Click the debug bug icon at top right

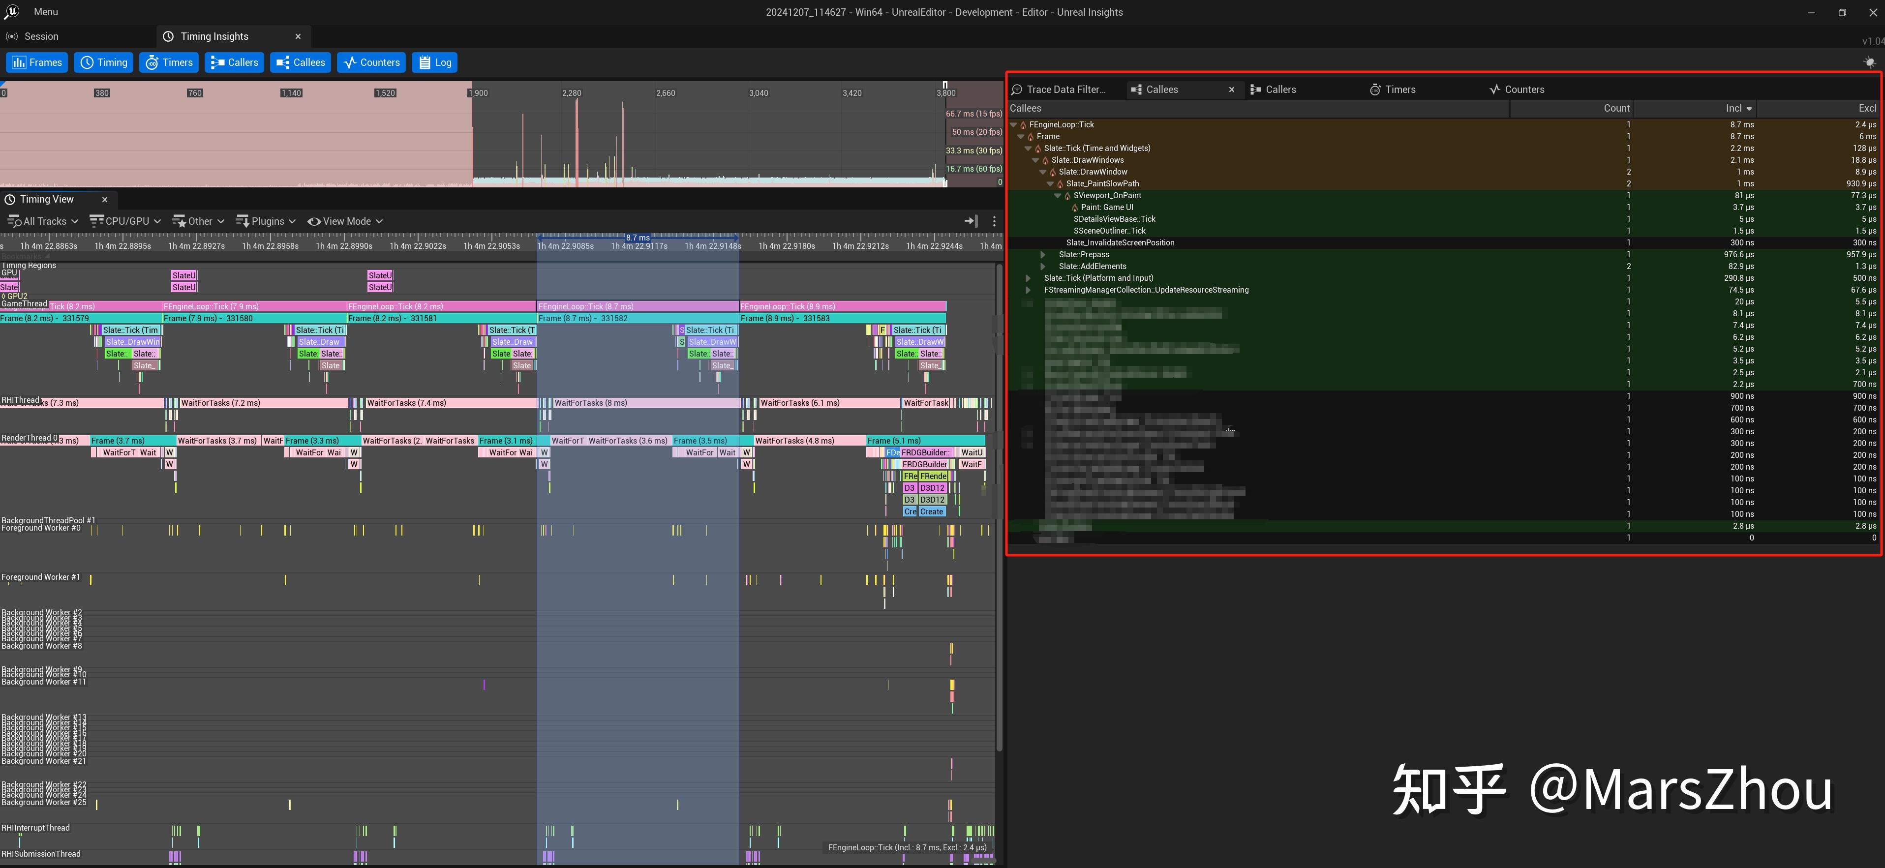(1869, 62)
